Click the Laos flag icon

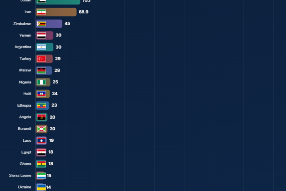pos(42,141)
